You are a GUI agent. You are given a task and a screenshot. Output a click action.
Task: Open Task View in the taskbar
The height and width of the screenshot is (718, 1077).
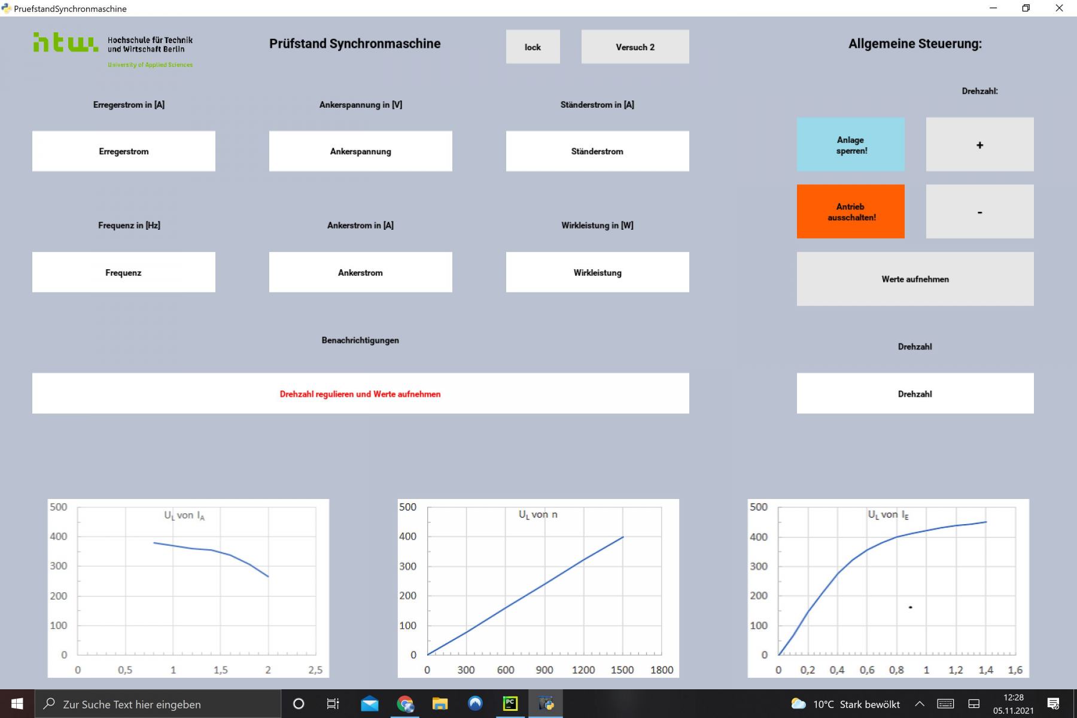click(x=333, y=704)
